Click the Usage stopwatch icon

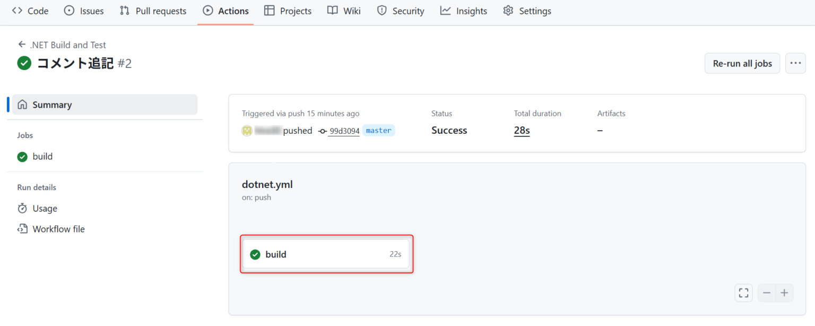pos(22,209)
